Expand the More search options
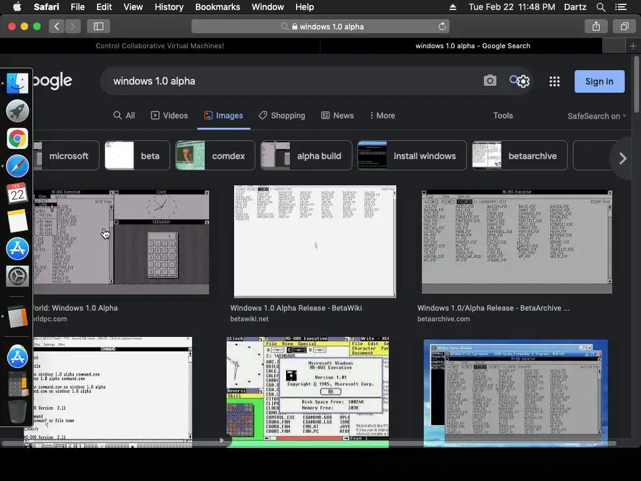 tap(382, 115)
